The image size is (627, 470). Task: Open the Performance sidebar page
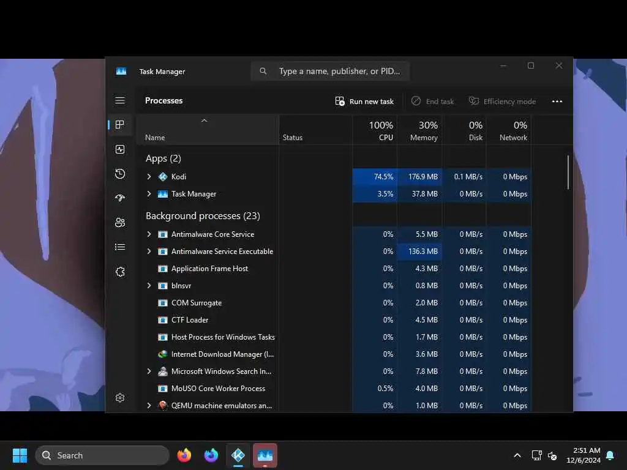pos(120,149)
